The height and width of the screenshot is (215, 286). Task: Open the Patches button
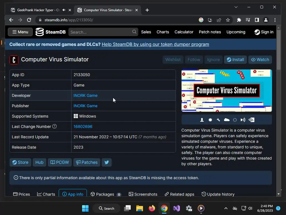pyautogui.click(x=87, y=162)
